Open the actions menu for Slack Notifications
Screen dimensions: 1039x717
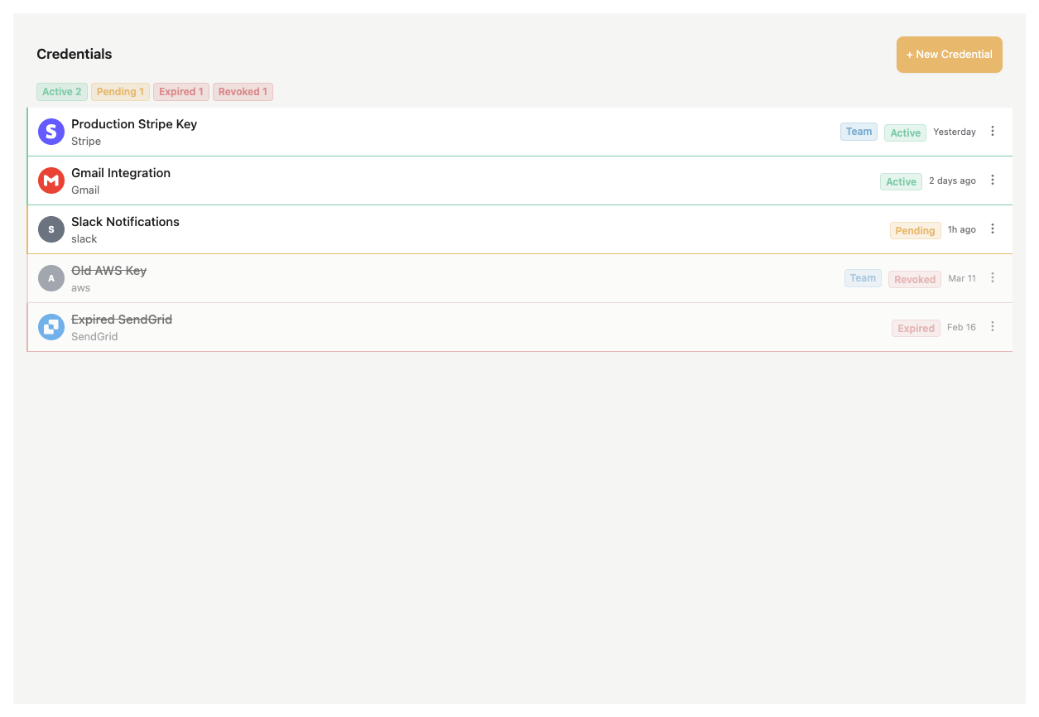point(993,229)
